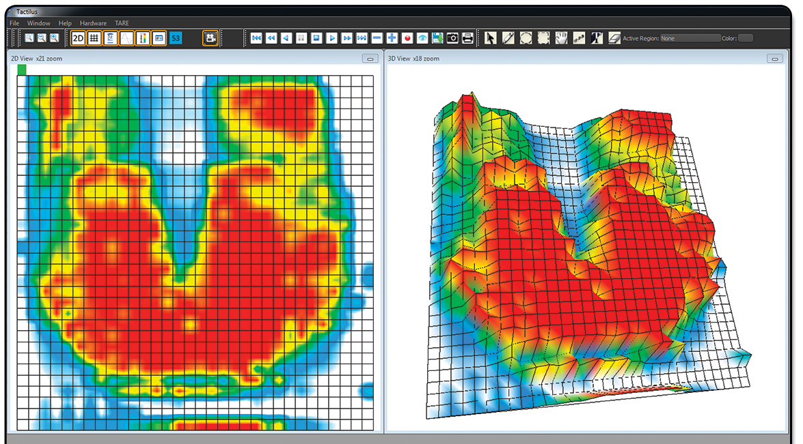Take a snapshot with the camera icon

[x=452, y=38]
